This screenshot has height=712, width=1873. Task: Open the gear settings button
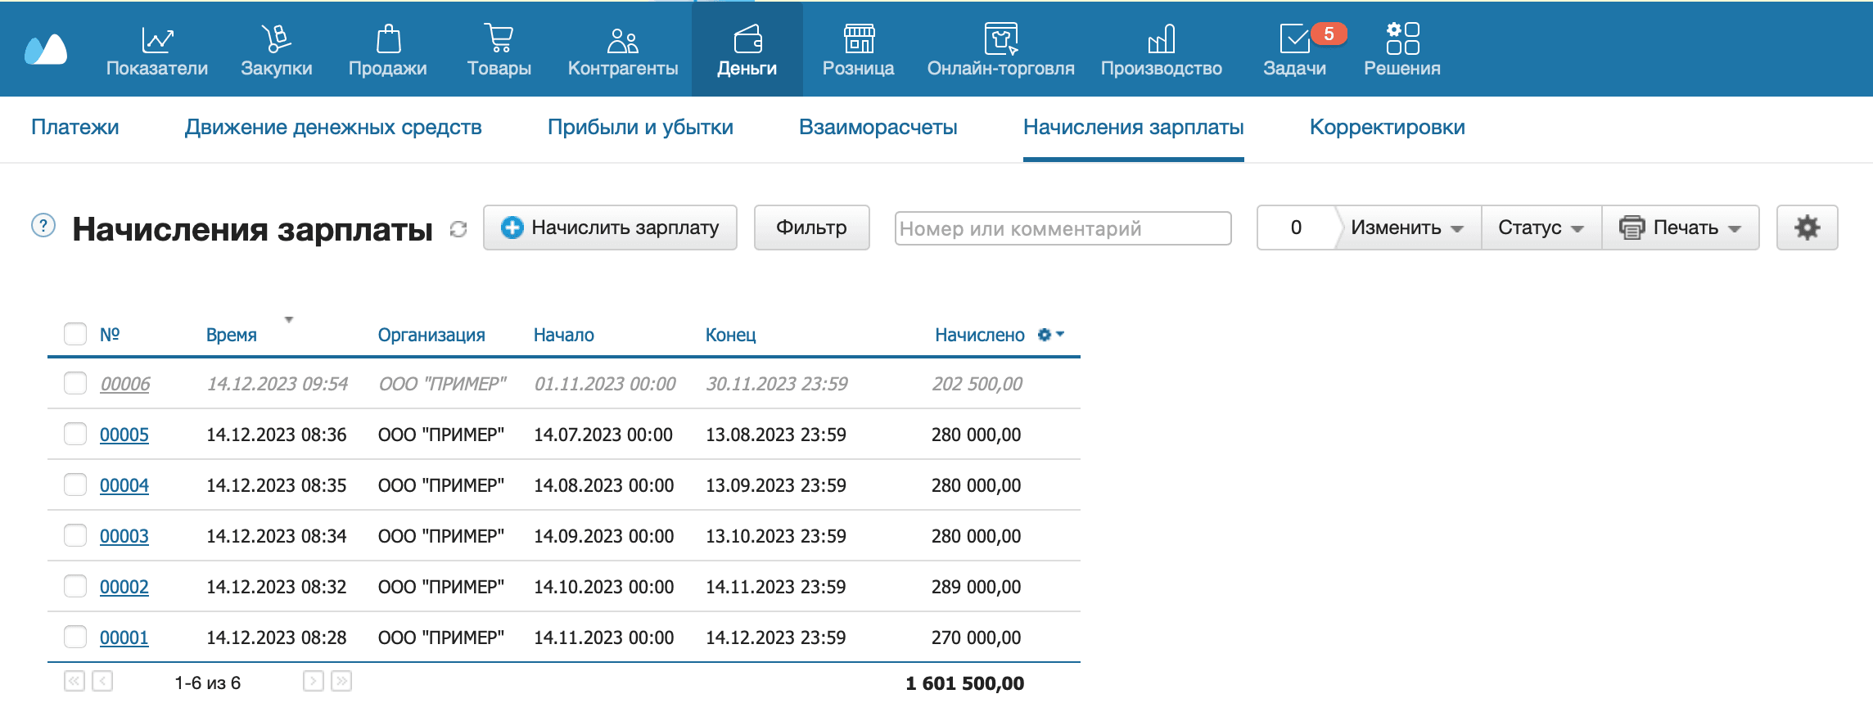point(1808,228)
